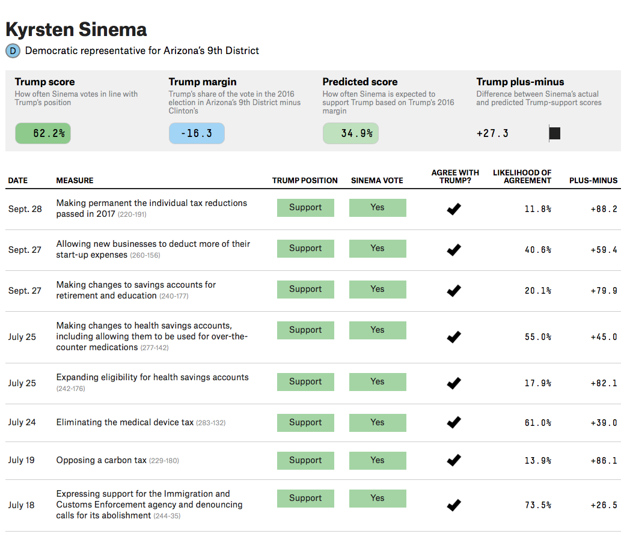Open the 'Opposing a carbon tax' measure link
624x537 pixels.
(102, 460)
